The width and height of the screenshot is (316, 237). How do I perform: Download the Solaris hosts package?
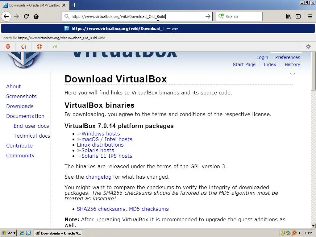(x=98, y=150)
